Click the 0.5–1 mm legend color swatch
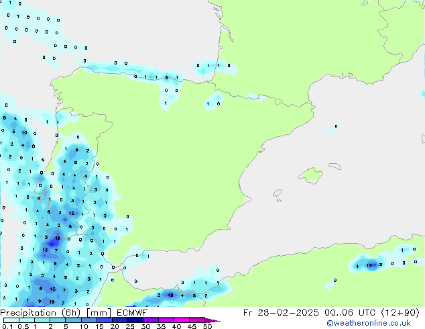Image resolution: width=425 pixels, height=329 pixels. click(27, 320)
